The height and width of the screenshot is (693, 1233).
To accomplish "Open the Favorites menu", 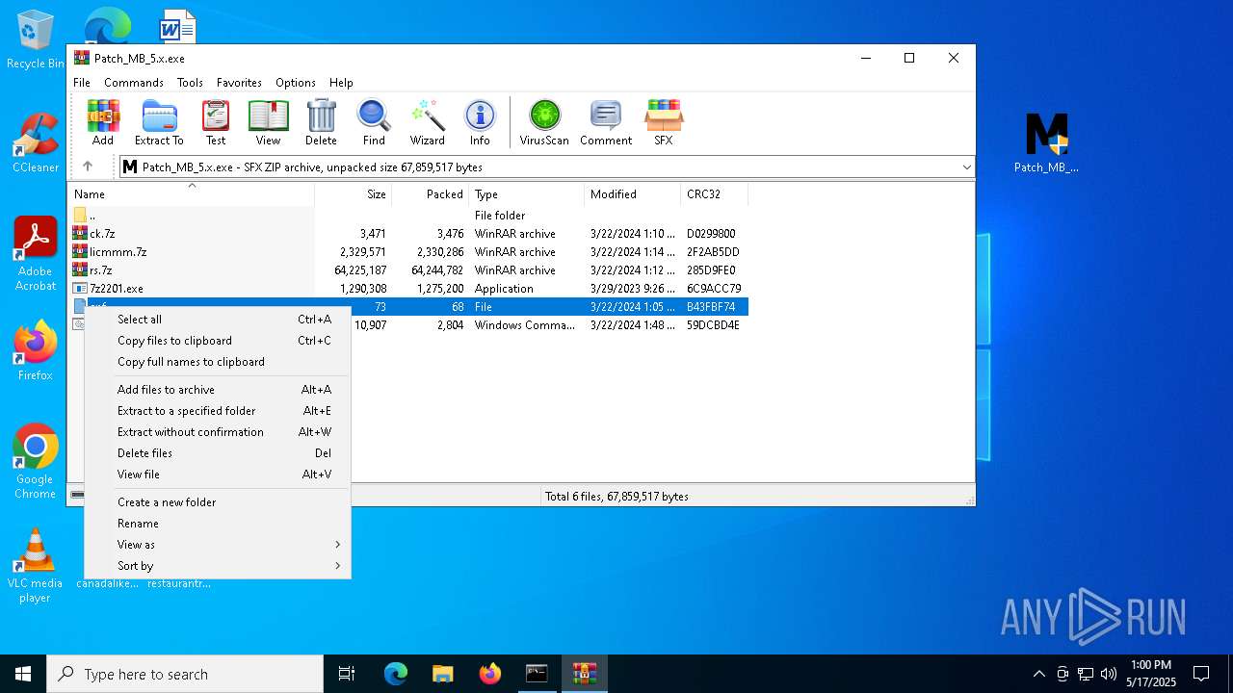I will pos(239,83).
